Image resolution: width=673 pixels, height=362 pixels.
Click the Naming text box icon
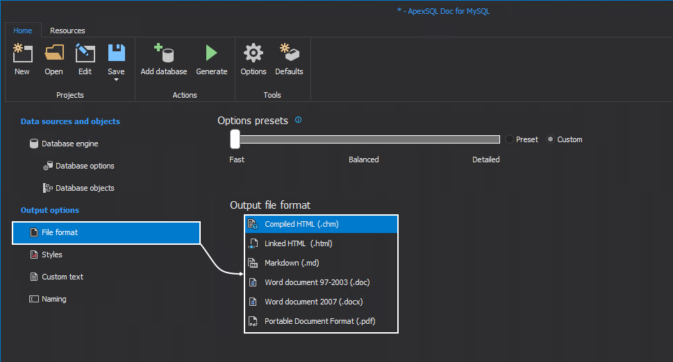click(34, 299)
